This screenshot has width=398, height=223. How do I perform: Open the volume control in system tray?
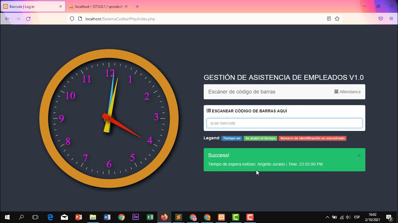click(x=348, y=217)
